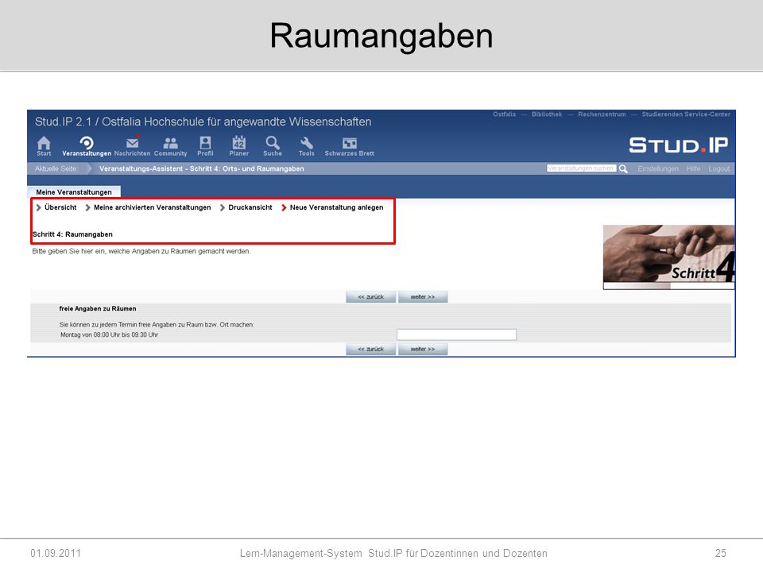The height and width of the screenshot is (572, 763).
Task: Click the room input field for Montag
Action: [456, 334]
